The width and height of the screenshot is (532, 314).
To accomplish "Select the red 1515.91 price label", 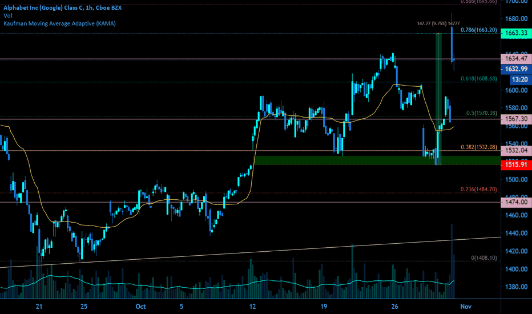I will [x=517, y=164].
